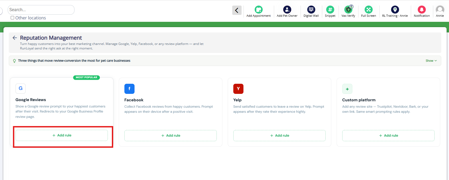The image size is (449, 180).
Task: Toggle the Full Screen icon
Action: click(369, 10)
